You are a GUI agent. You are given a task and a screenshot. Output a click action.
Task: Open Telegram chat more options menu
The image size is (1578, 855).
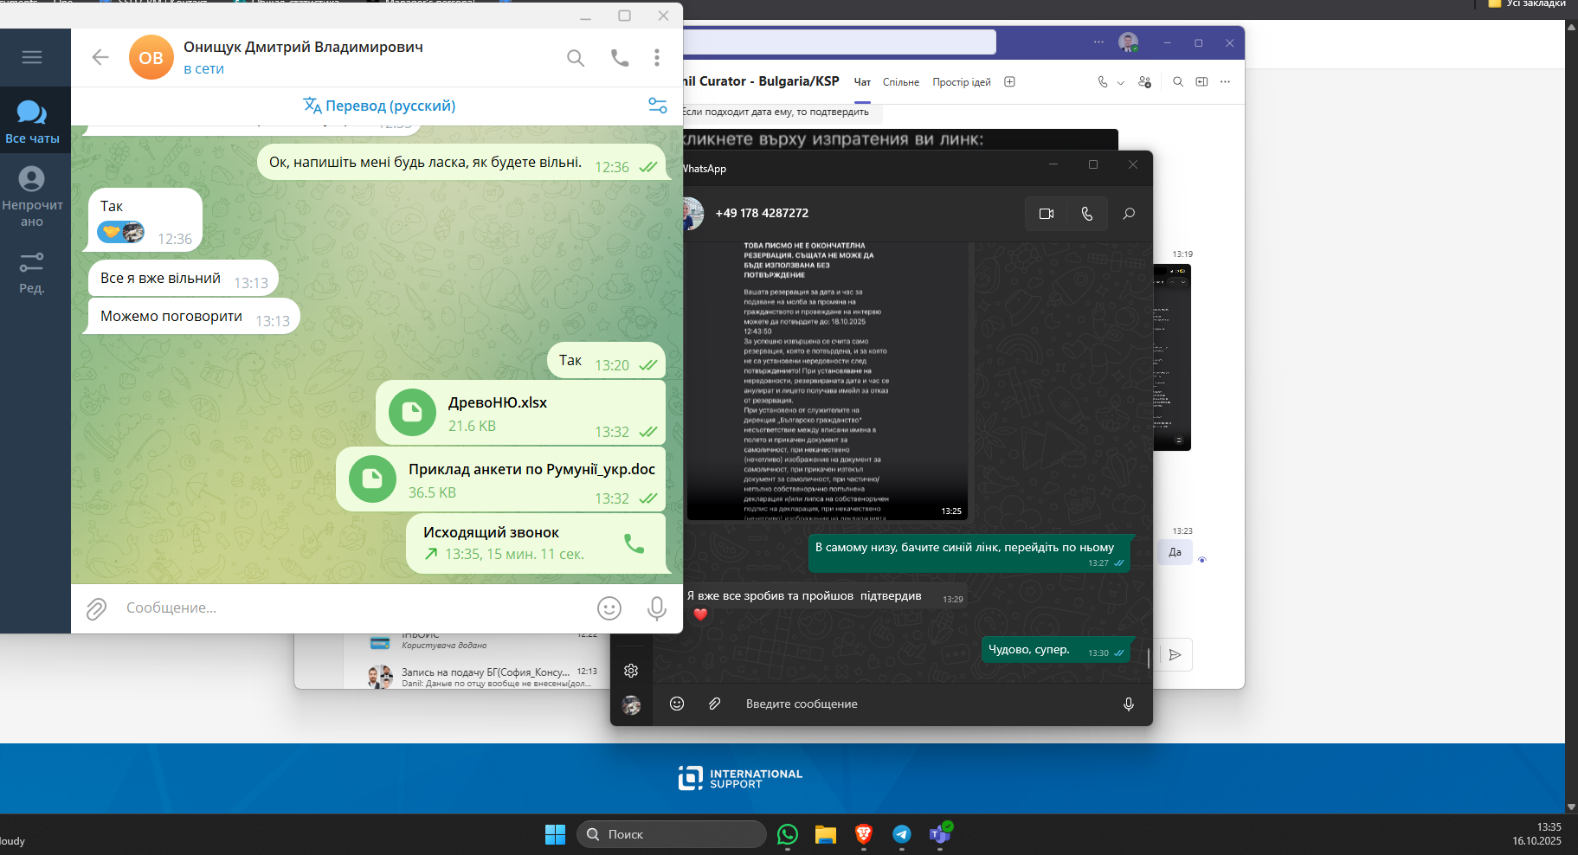point(657,58)
